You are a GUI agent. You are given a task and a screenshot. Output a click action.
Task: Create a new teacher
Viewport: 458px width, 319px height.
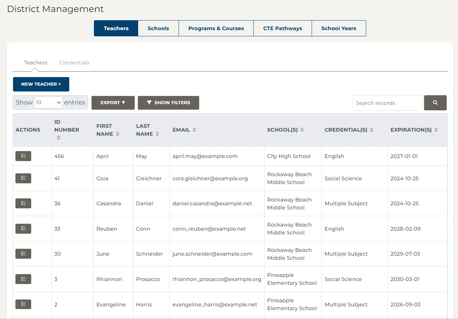(x=41, y=84)
